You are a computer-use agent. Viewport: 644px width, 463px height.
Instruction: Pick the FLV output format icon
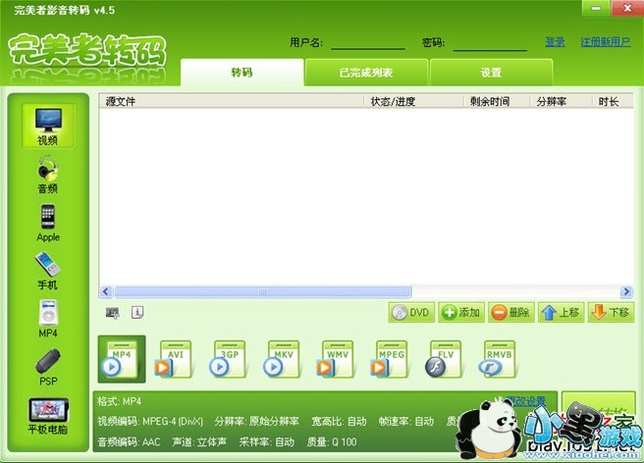(444, 359)
